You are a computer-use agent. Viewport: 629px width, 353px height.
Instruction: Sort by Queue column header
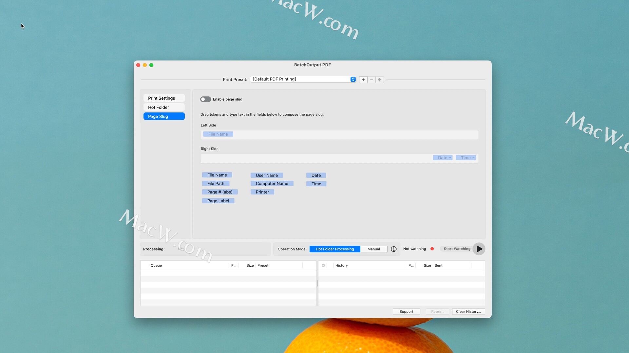click(x=189, y=265)
